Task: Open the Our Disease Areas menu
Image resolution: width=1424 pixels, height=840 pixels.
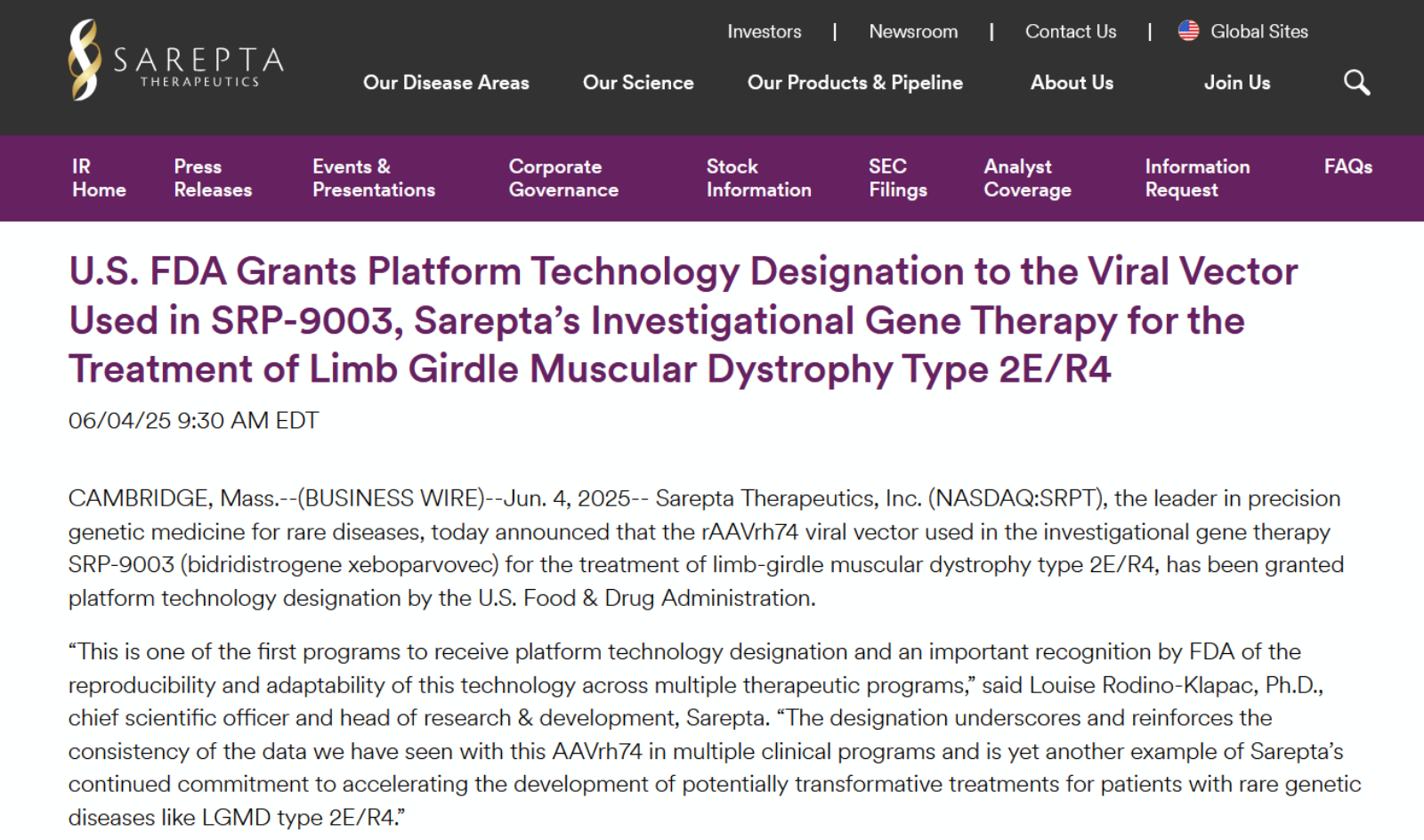Action: pos(446,83)
